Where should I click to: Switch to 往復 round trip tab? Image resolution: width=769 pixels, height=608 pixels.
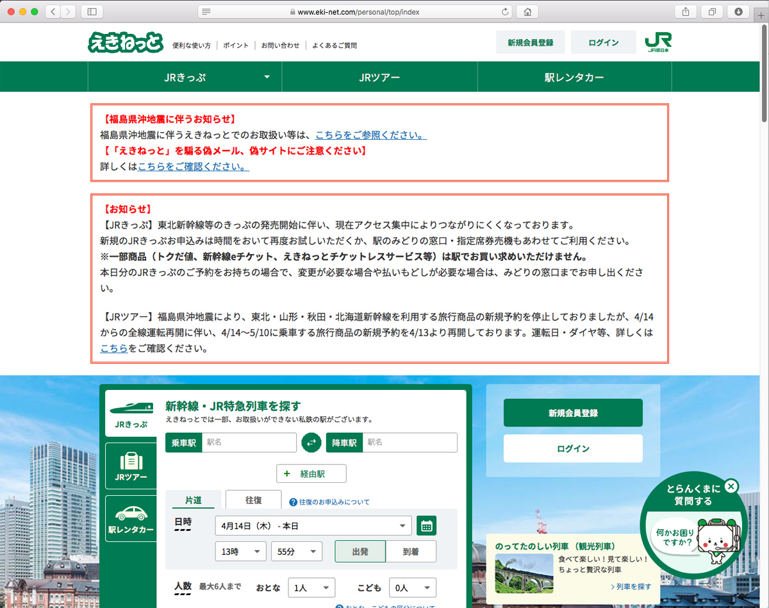tap(253, 500)
